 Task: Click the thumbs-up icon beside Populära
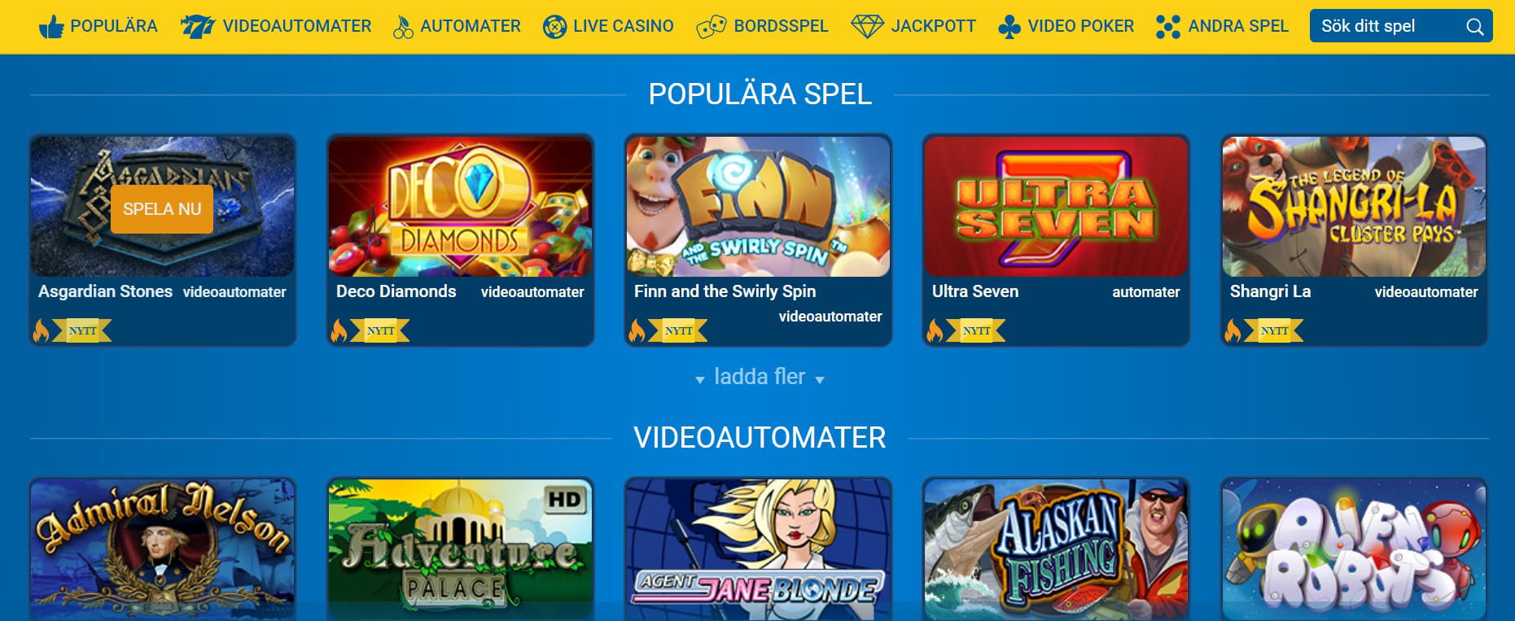51,27
